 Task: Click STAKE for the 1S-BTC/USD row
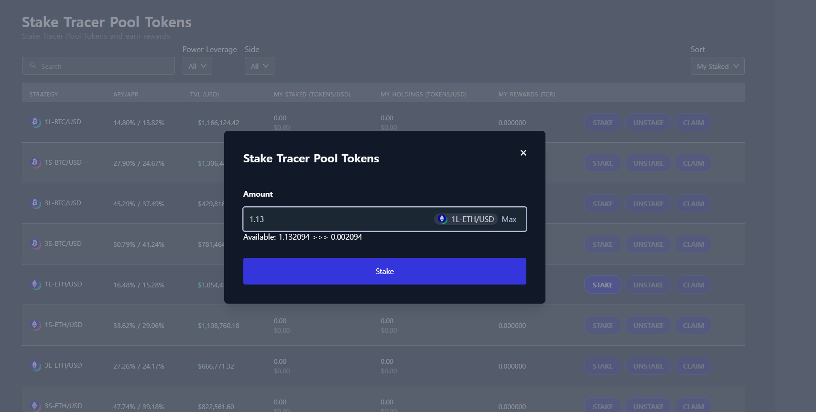603,163
